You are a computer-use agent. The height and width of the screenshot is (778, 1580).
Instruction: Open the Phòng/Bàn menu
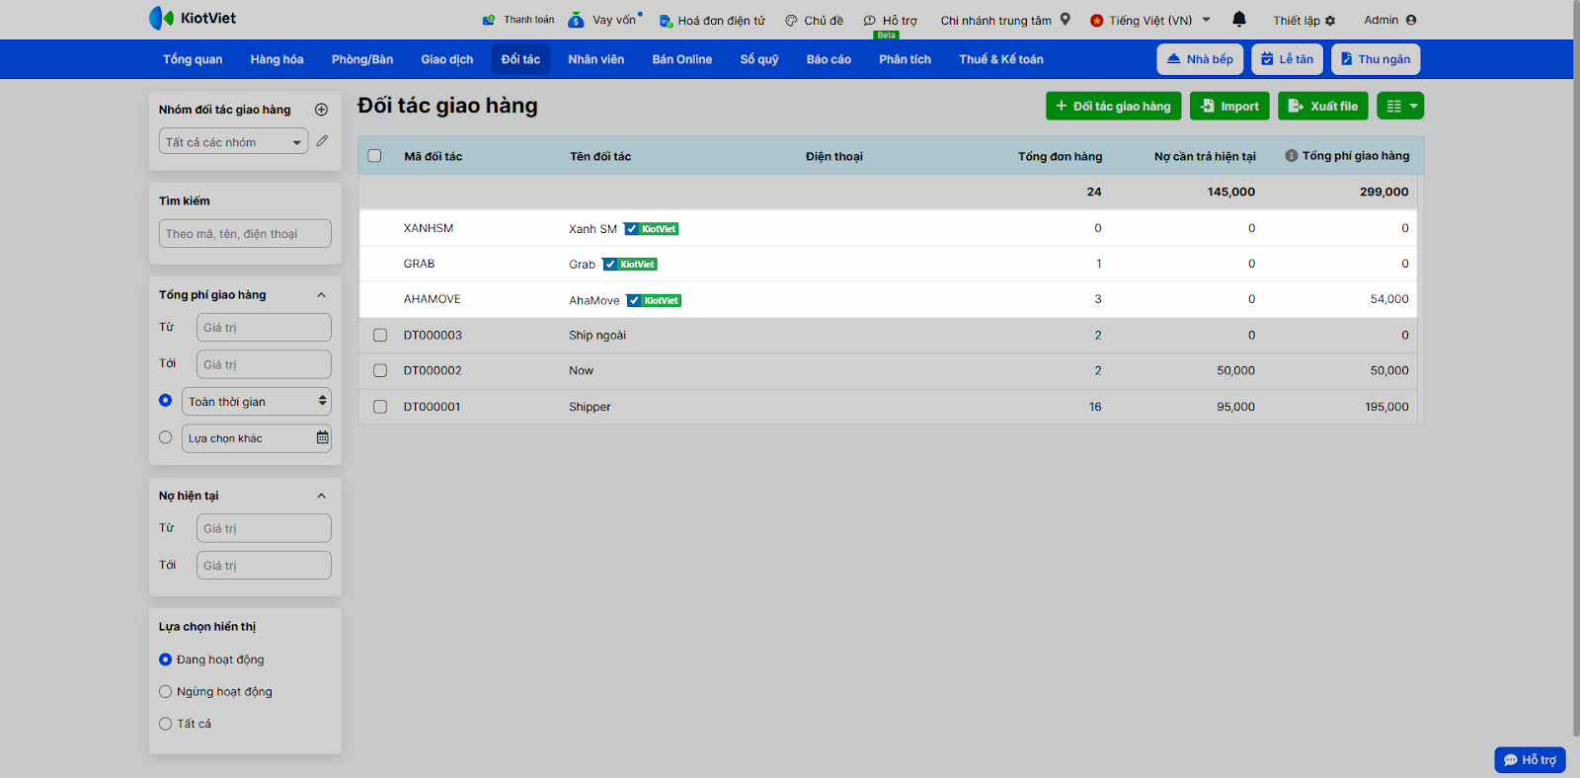(x=362, y=59)
